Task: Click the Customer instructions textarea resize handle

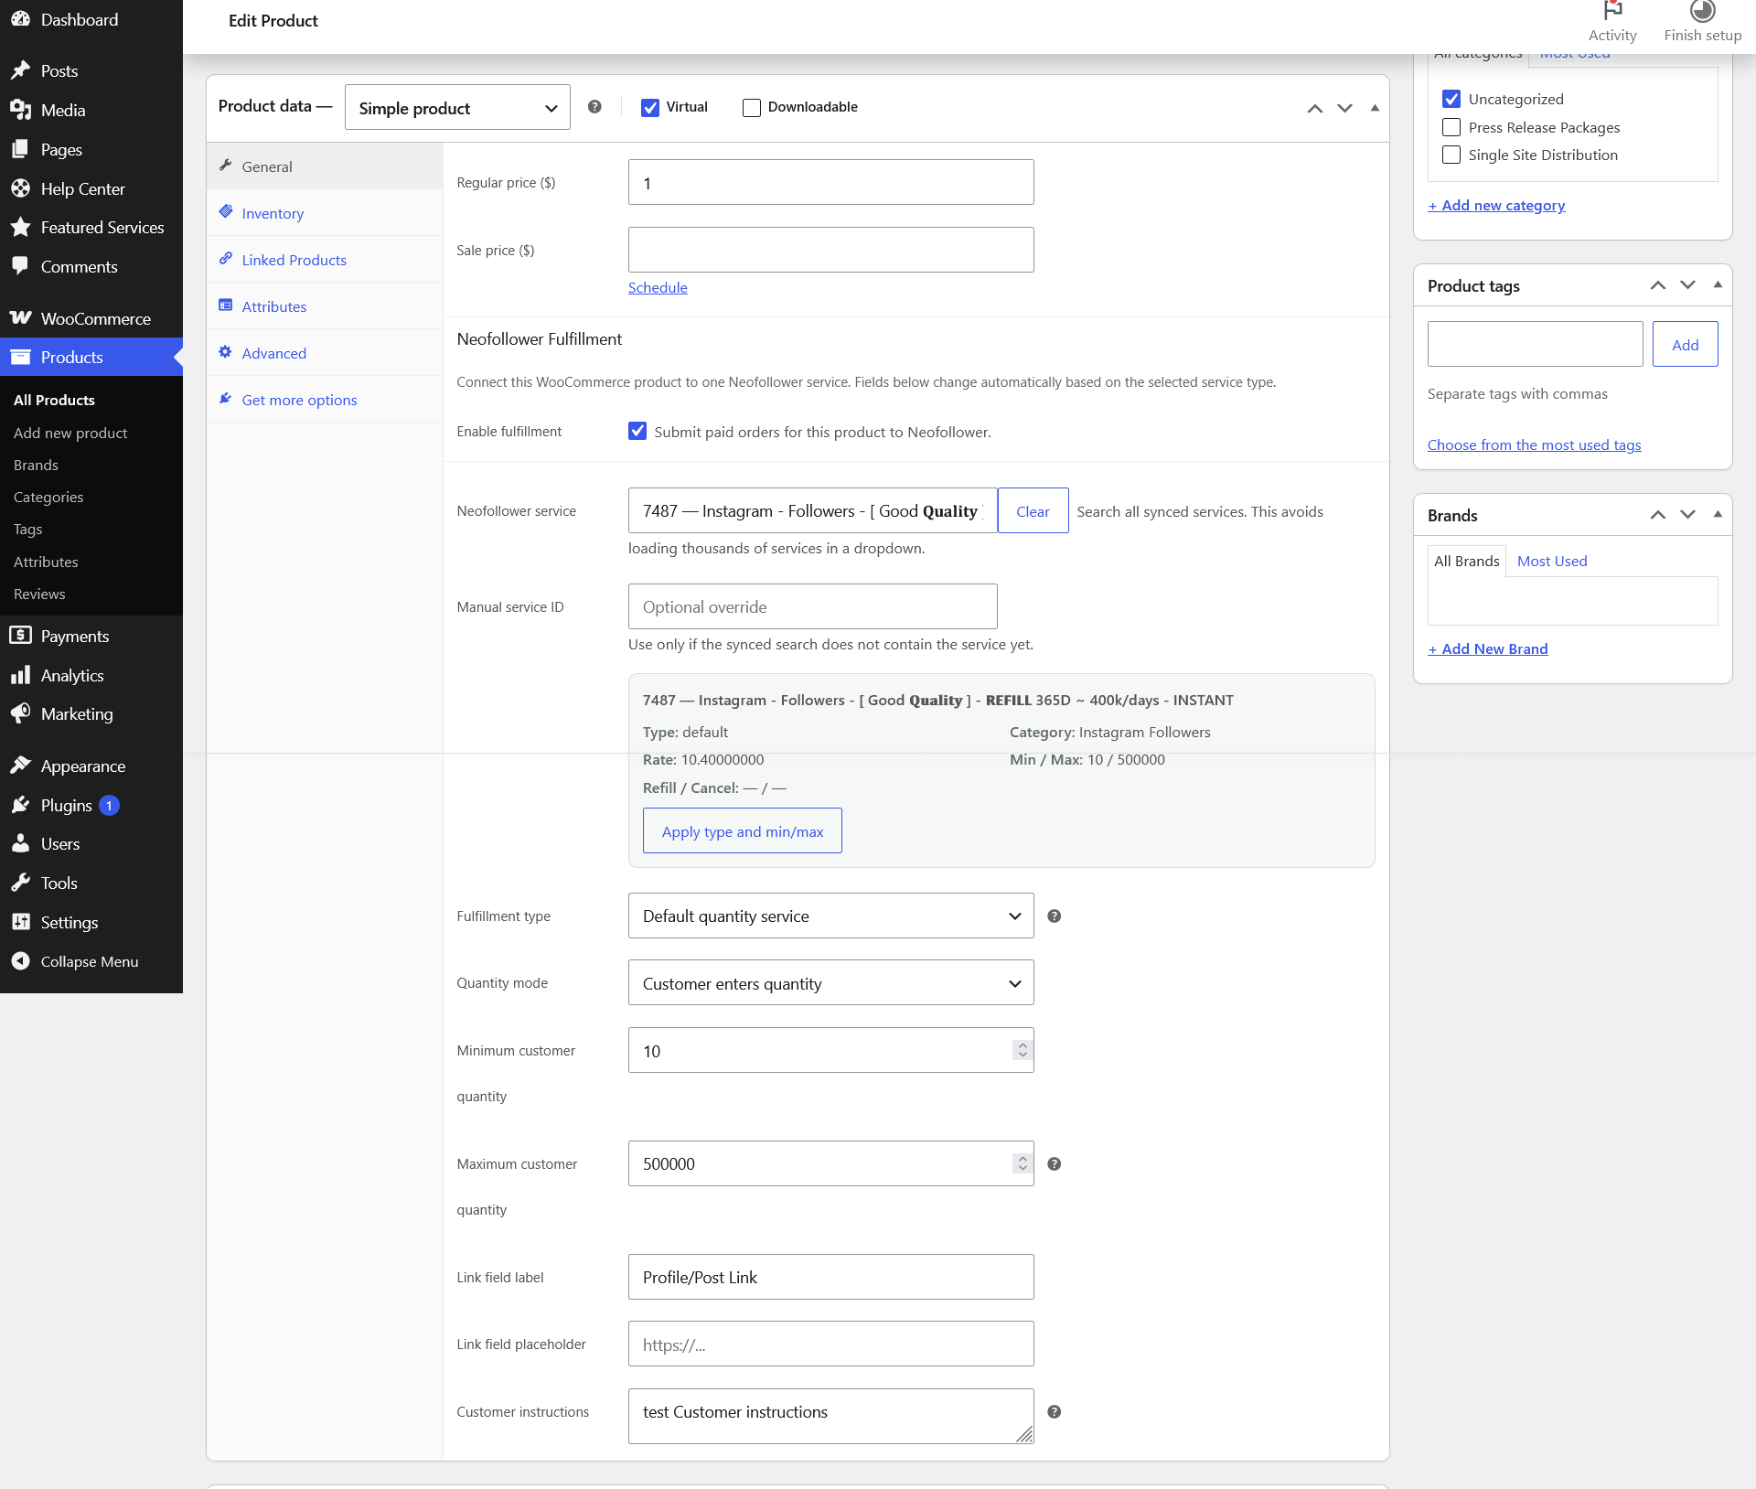Action: pyautogui.click(x=1025, y=1435)
